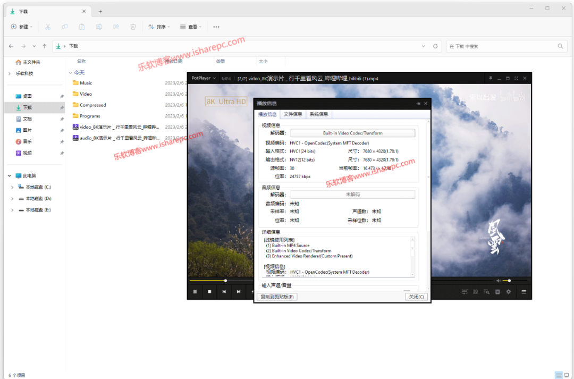
Task: Open the 查看 view dropdown
Action: [x=191, y=27]
